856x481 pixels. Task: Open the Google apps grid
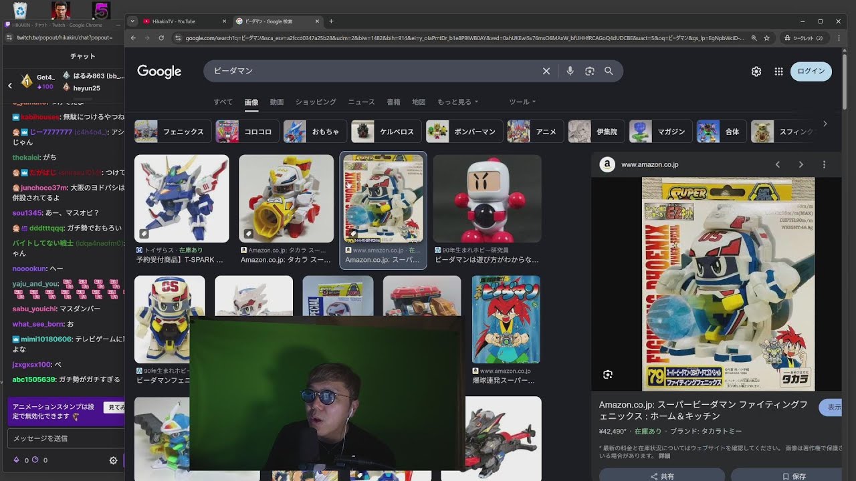778,71
